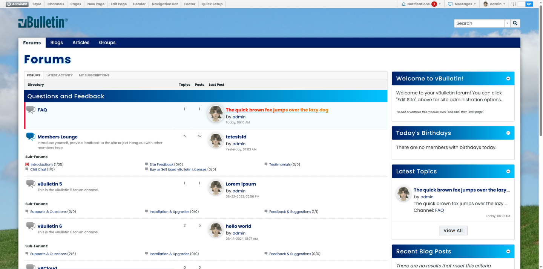
Task: Open the Messages dropdown
Action: [x=462, y=4]
